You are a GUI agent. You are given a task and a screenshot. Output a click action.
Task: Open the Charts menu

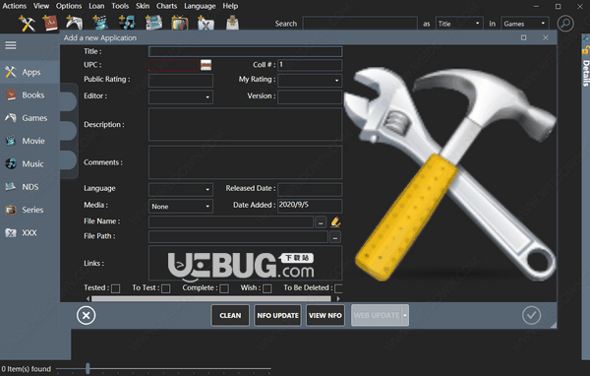click(167, 6)
